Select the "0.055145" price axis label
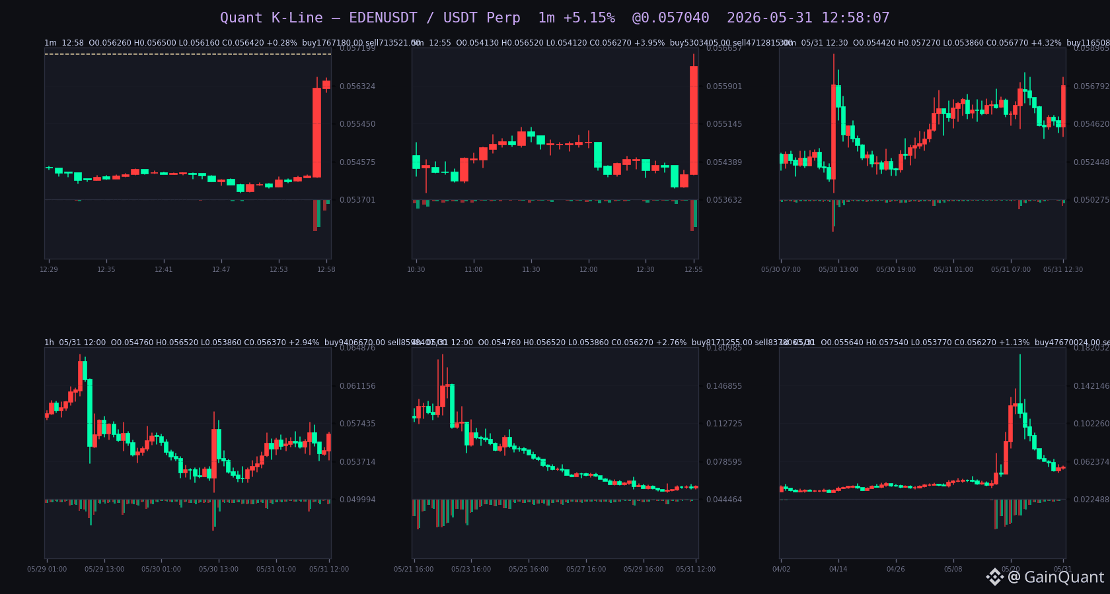Screen dimensions: 1110x594 [724, 124]
